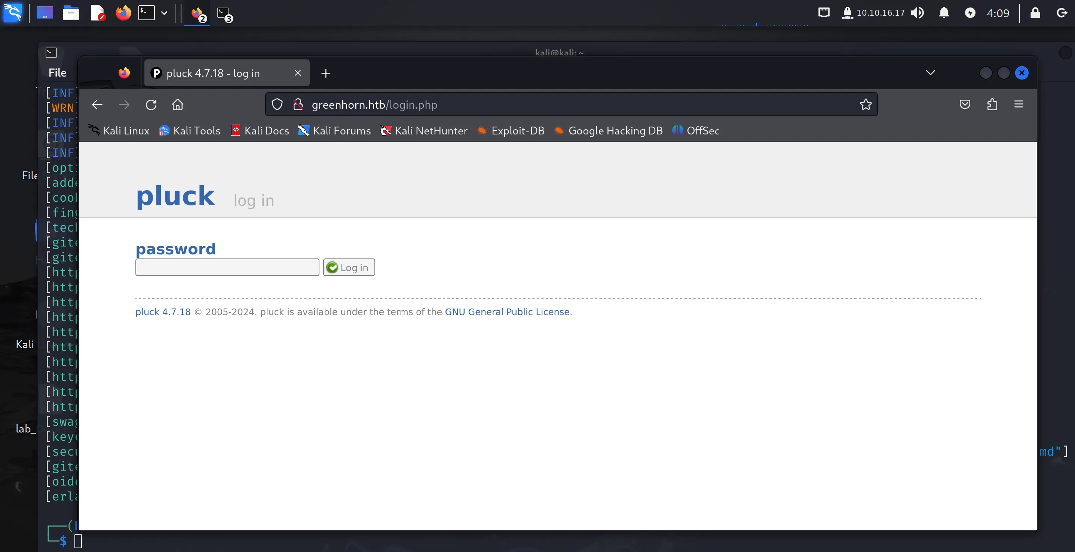This screenshot has height=552, width=1075.
Task: Go to the Firefox home page
Action: [x=178, y=105]
